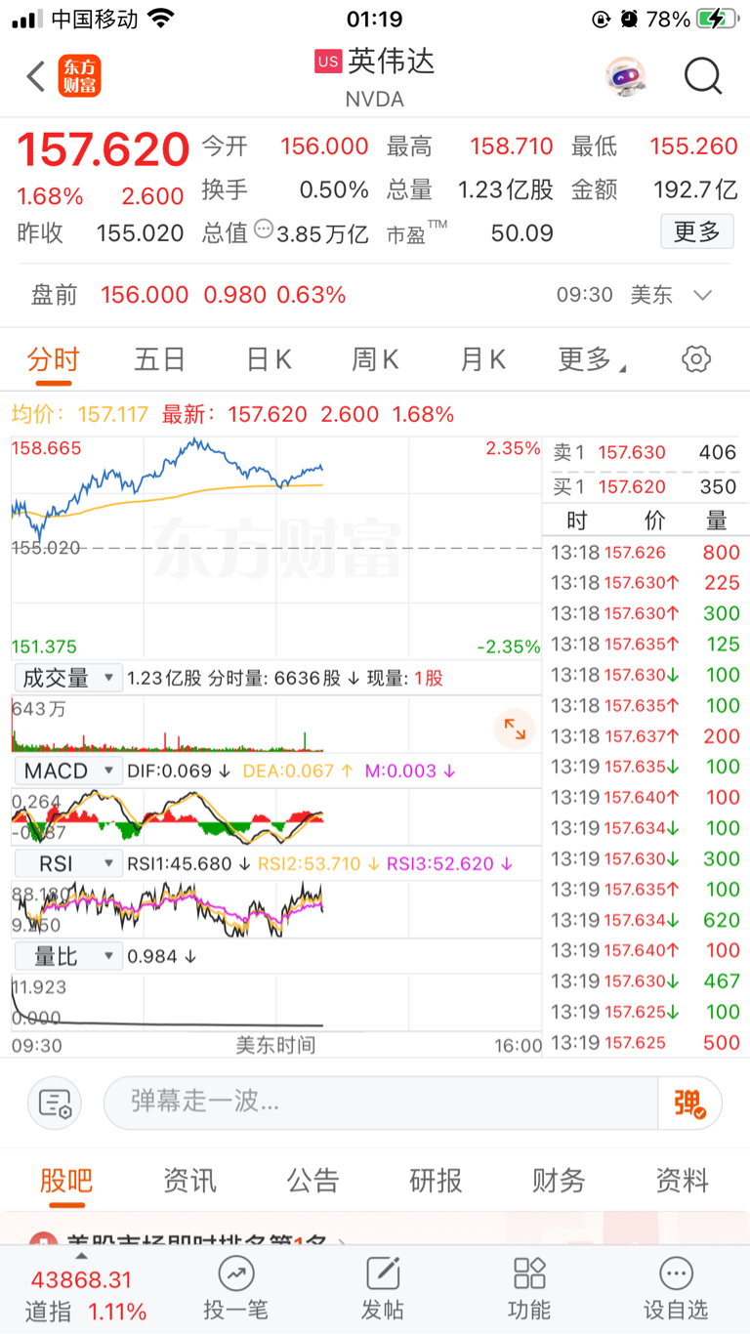Select the 分时 chart tab

[53, 359]
